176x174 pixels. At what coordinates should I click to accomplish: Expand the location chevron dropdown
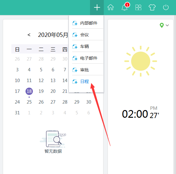pos(167,25)
